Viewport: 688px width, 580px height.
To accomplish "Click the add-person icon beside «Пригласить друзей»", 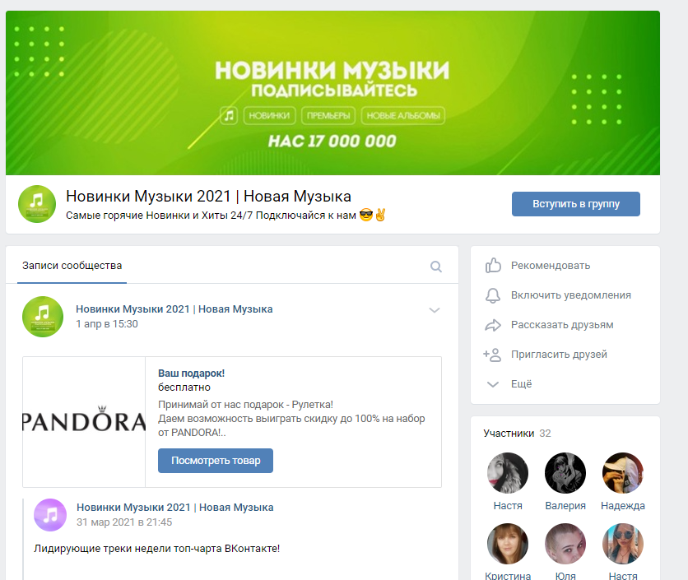I will [x=494, y=354].
